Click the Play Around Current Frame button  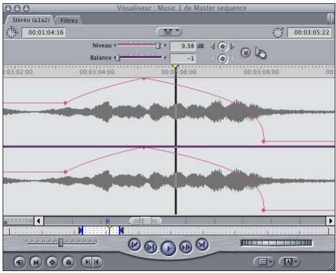(186, 247)
